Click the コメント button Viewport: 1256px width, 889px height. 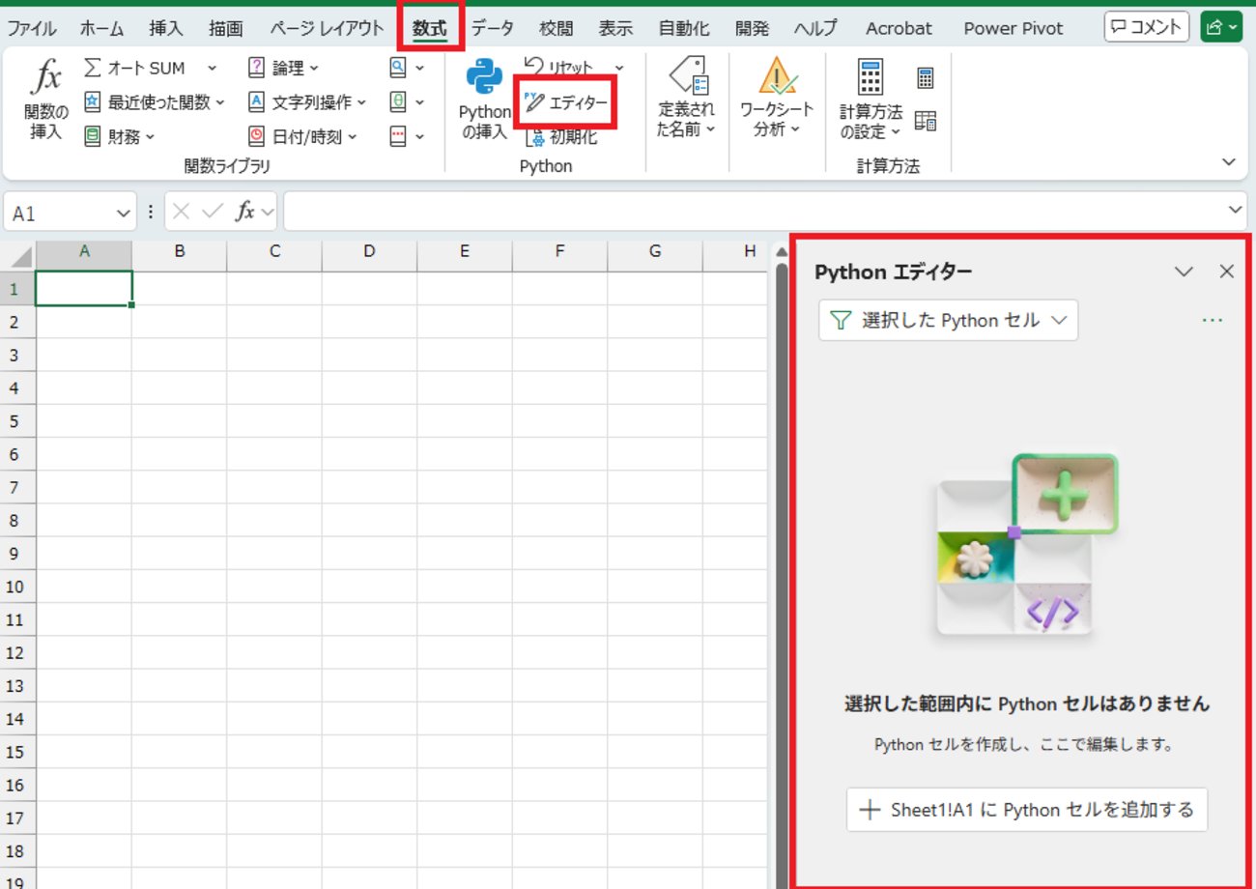pos(1147,27)
